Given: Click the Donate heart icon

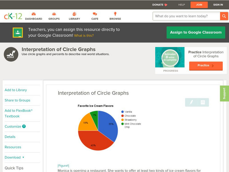Looking at the screenshot, I should click(x=166, y=5).
